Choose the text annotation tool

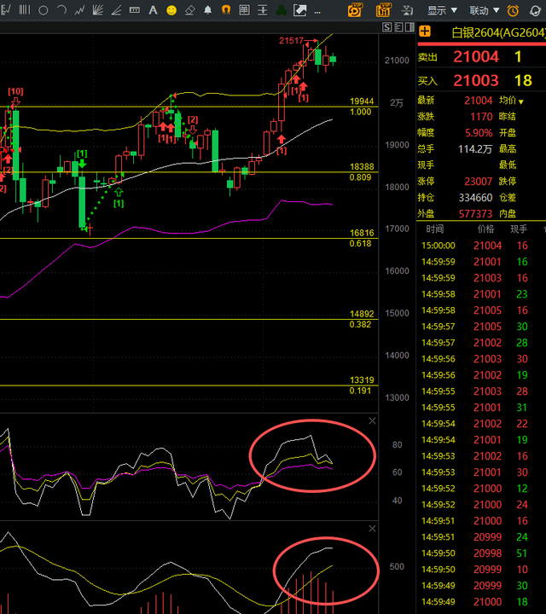tap(153, 10)
